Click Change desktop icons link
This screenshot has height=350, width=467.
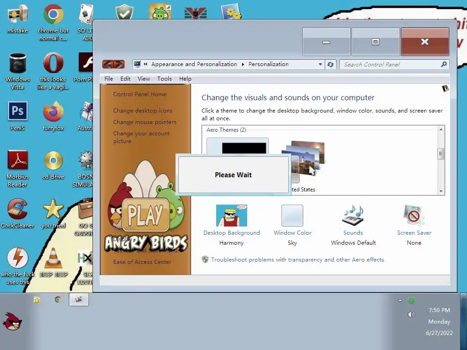[143, 110]
